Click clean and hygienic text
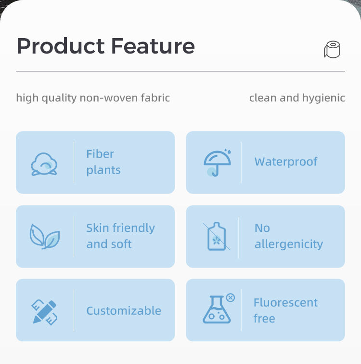Viewport: 361px width, 364px height. 297,98
